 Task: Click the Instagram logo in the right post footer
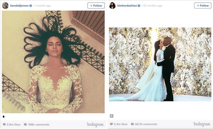coord(202,124)
